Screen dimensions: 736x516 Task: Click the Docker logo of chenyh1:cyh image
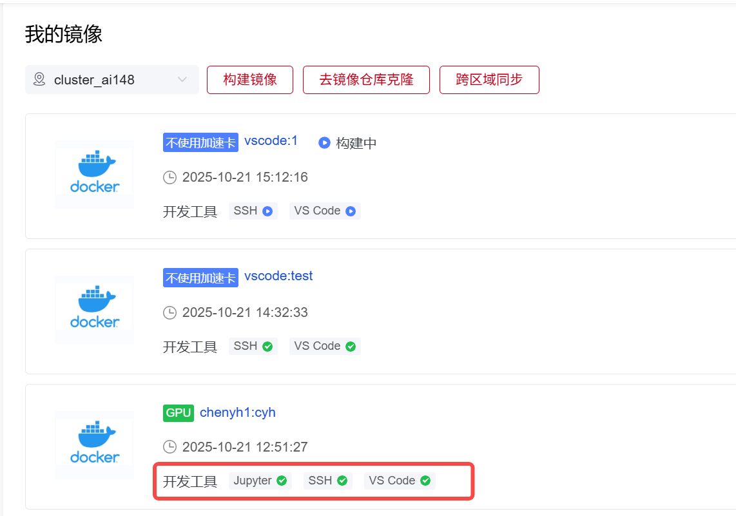[x=94, y=444]
